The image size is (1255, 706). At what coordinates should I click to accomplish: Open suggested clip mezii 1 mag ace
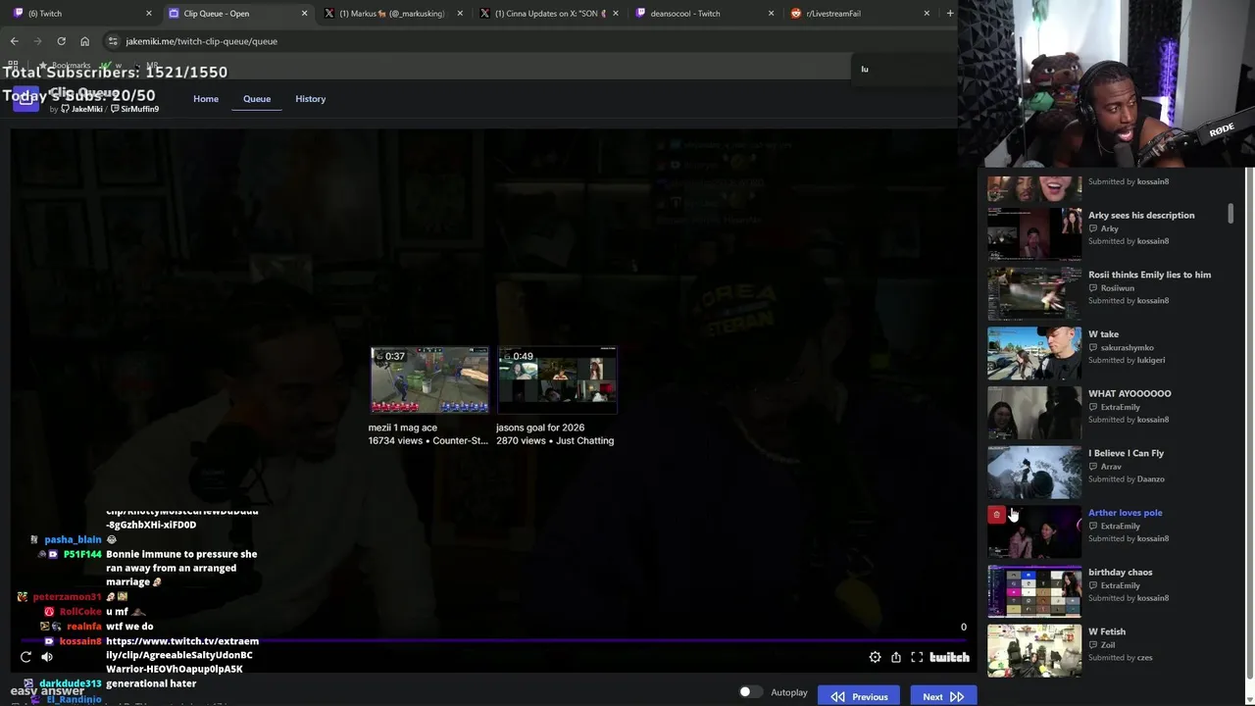[x=429, y=379]
